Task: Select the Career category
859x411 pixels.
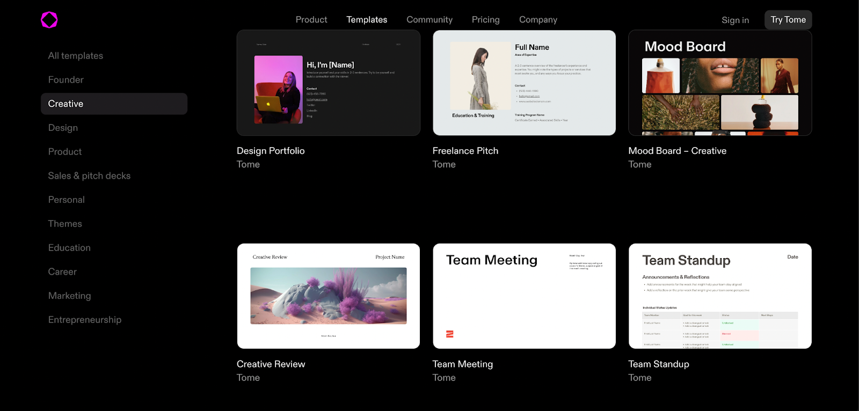Action: coord(62,271)
